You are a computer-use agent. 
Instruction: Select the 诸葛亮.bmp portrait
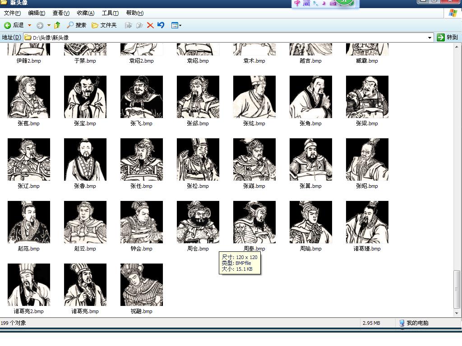tap(85, 285)
